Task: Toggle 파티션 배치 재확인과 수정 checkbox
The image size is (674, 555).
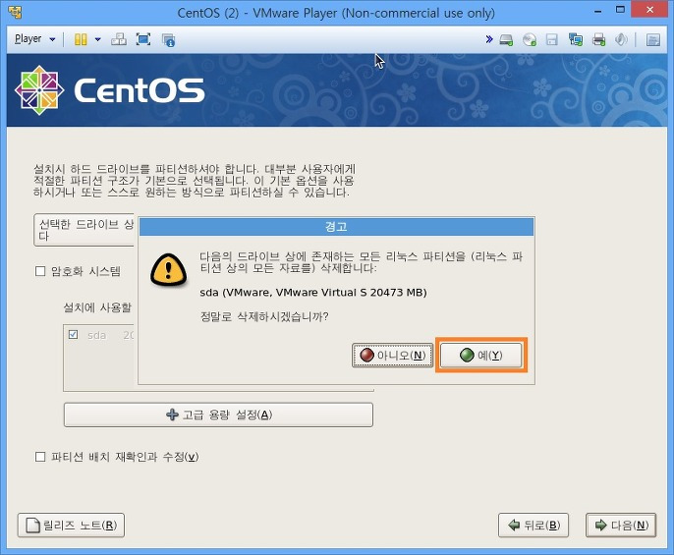Action: pyautogui.click(x=40, y=457)
